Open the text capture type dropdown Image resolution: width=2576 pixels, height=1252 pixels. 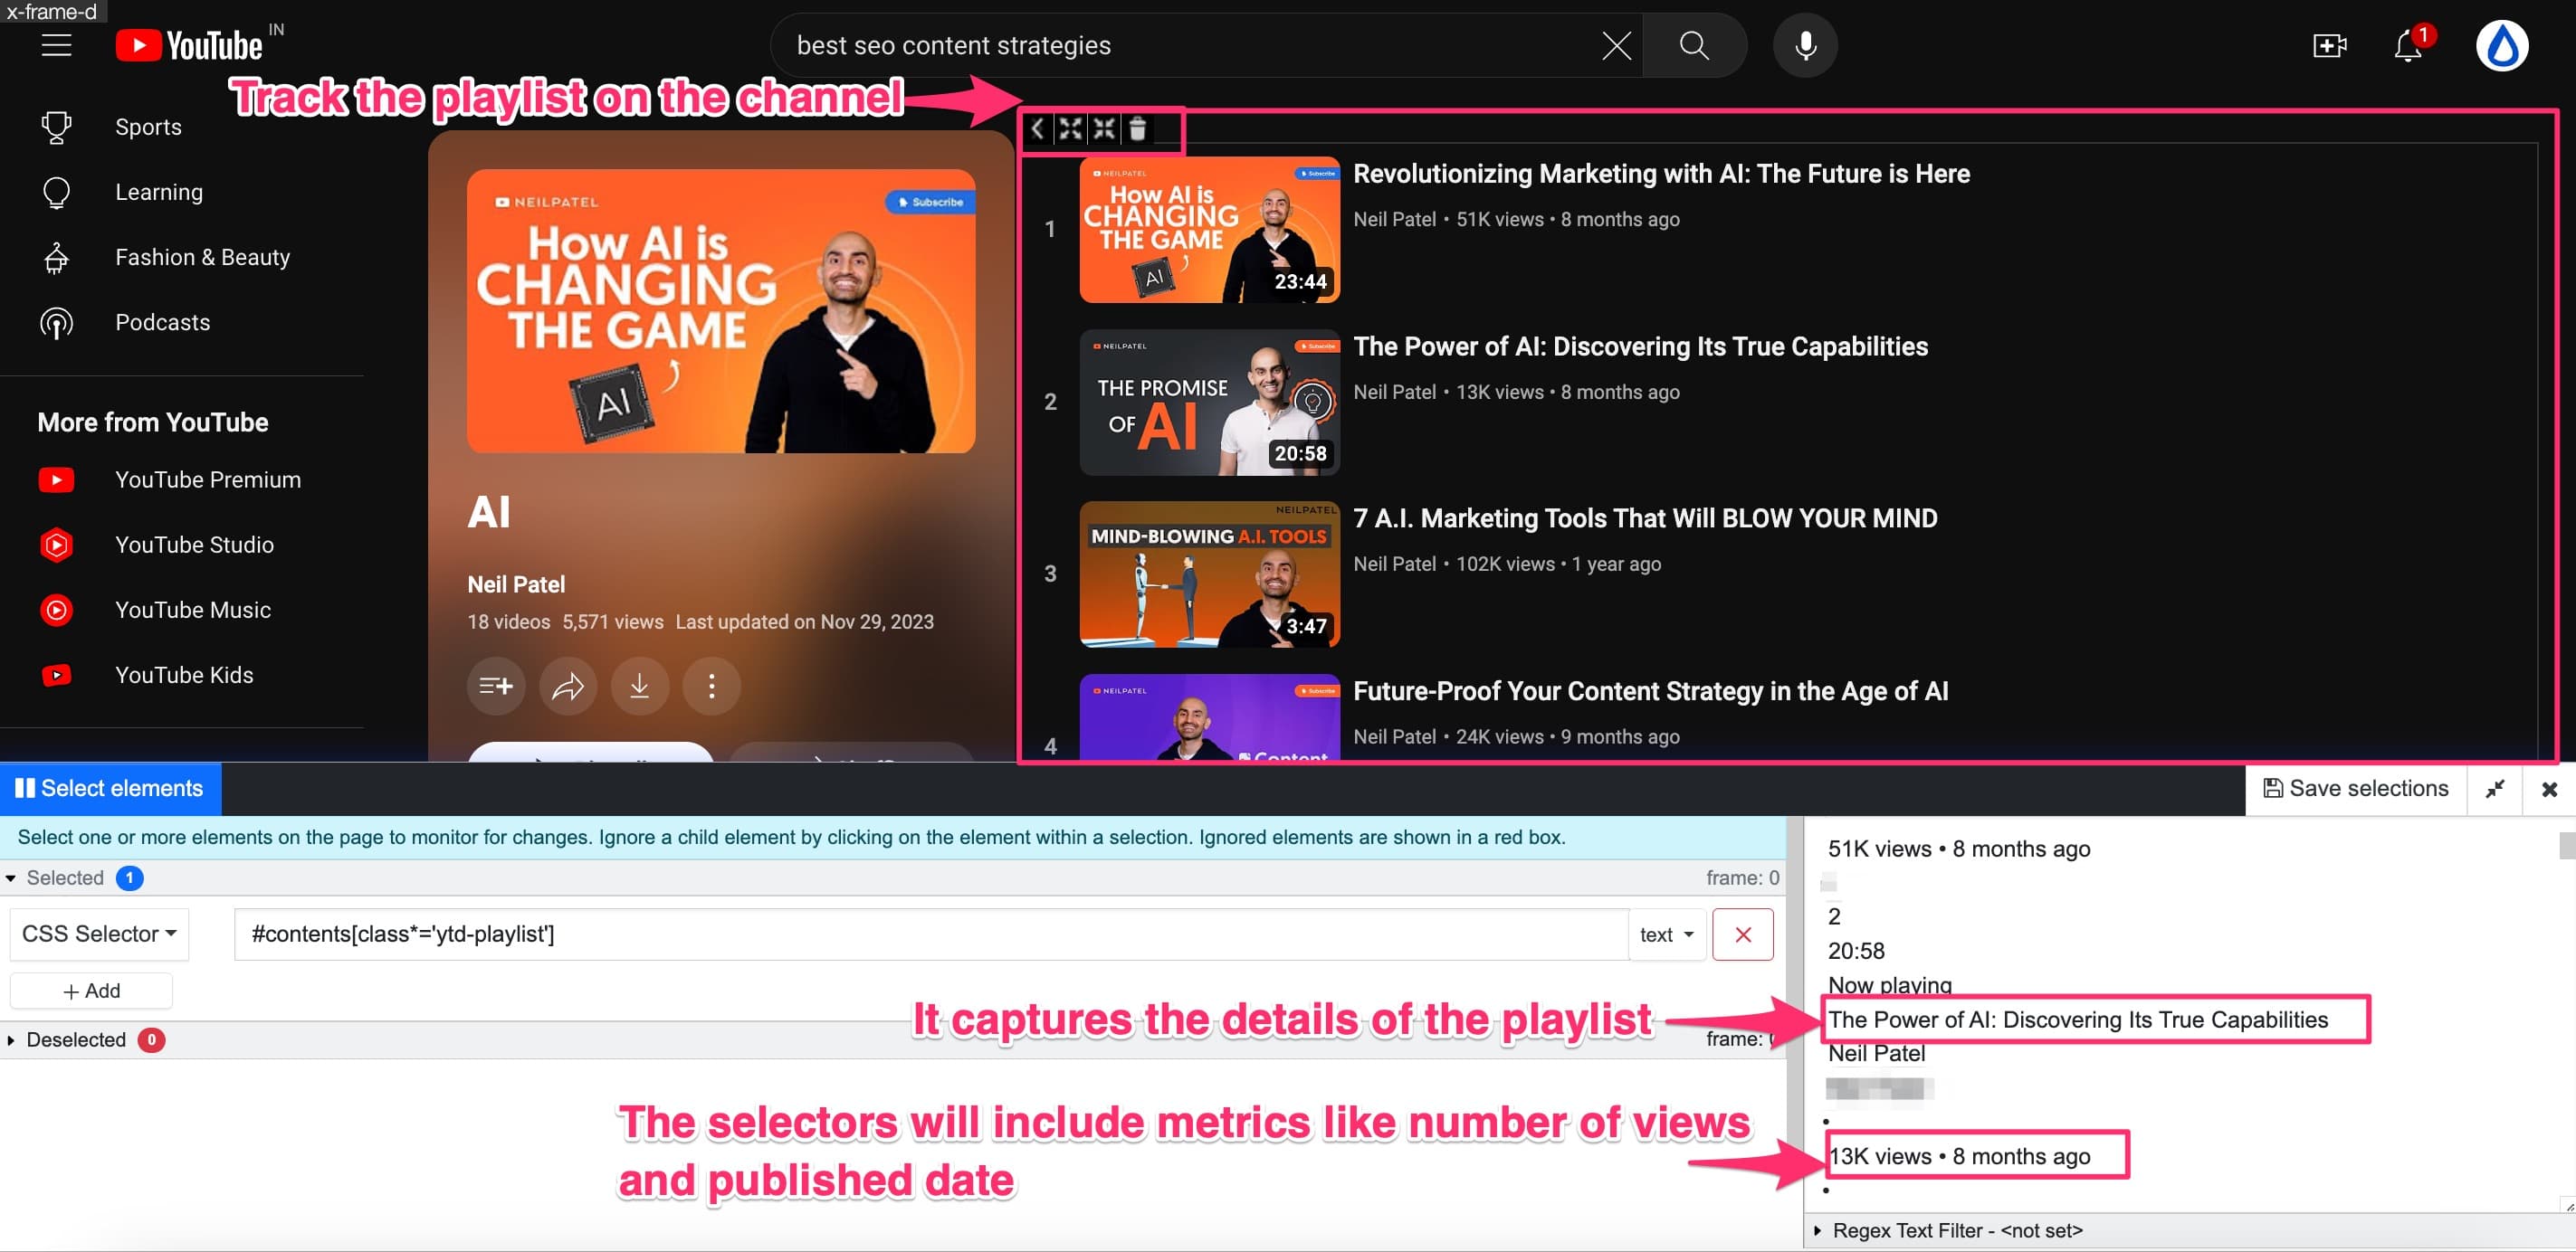[1665, 934]
